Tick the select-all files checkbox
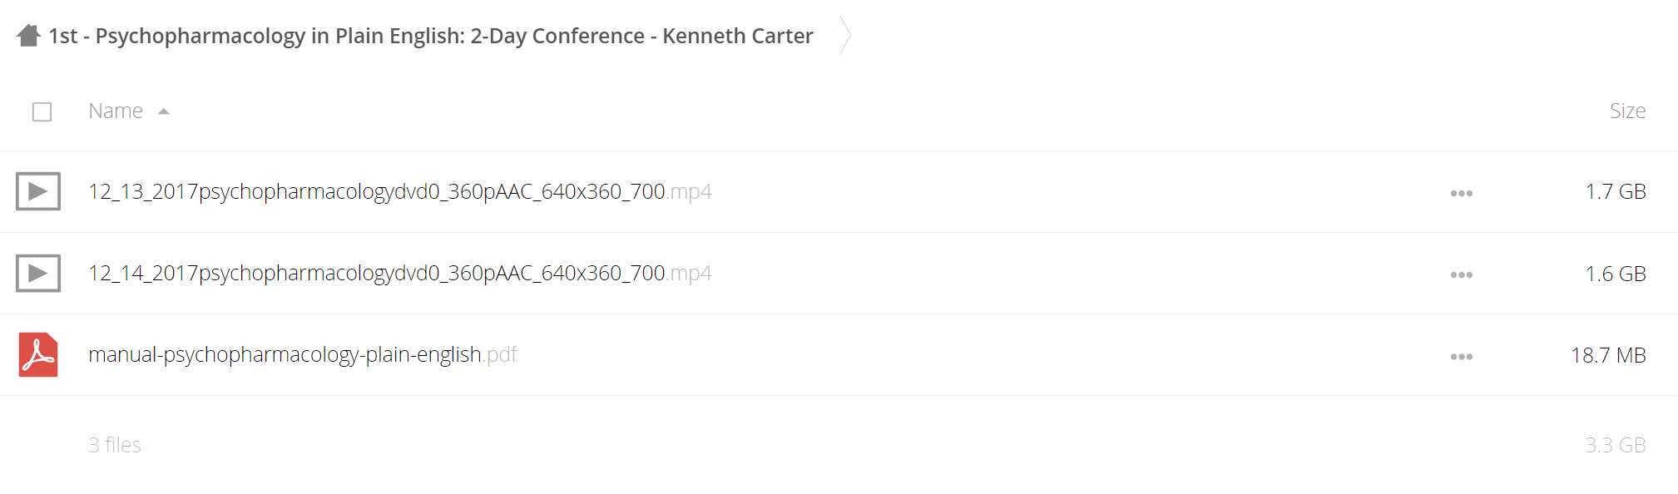This screenshot has height=494, width=1678. pos(42,111)
